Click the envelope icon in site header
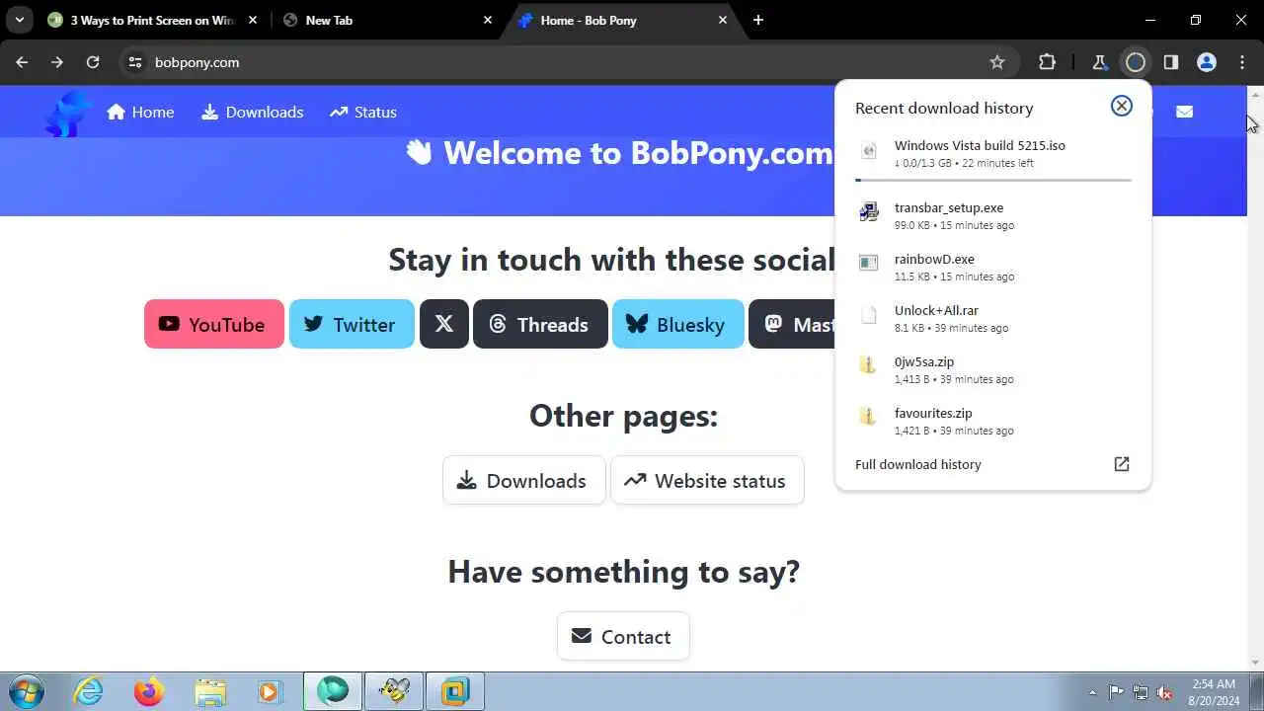The image size is (1264, 711). point(1184,112)
